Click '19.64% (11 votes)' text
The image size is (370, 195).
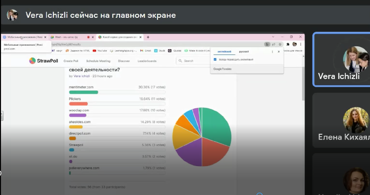point(152,99)
